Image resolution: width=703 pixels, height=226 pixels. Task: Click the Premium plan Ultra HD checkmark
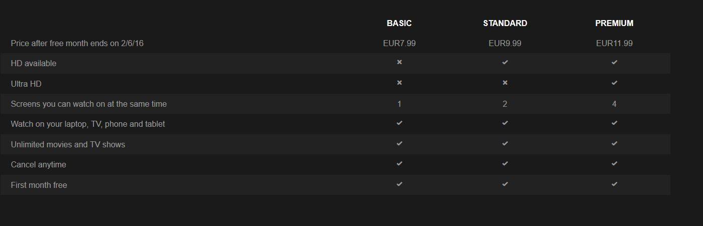click(614, 83)
